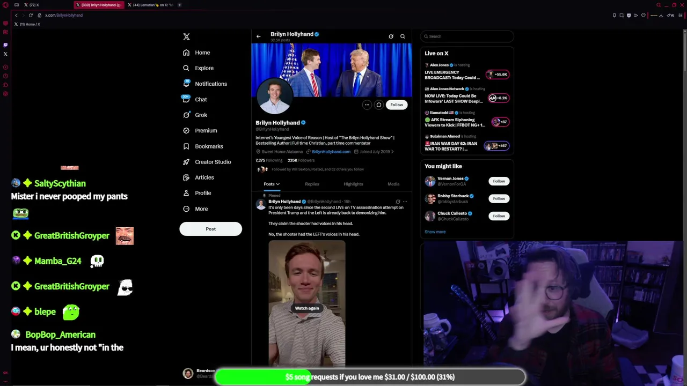Click Grok icon on pinned post

(398, 202)
